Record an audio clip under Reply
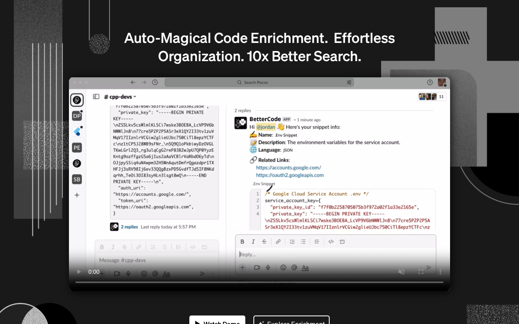 (x=268, y=267)
